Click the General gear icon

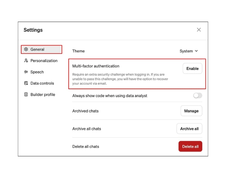(x=26, y=49)
